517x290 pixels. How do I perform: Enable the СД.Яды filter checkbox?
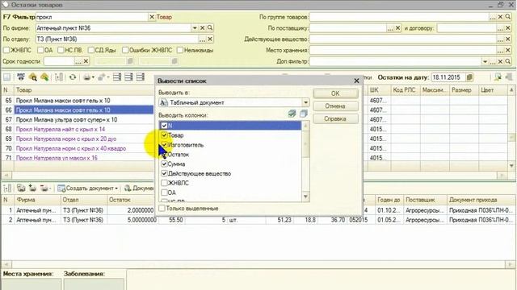pyautogui.click(x=91, y=50)
